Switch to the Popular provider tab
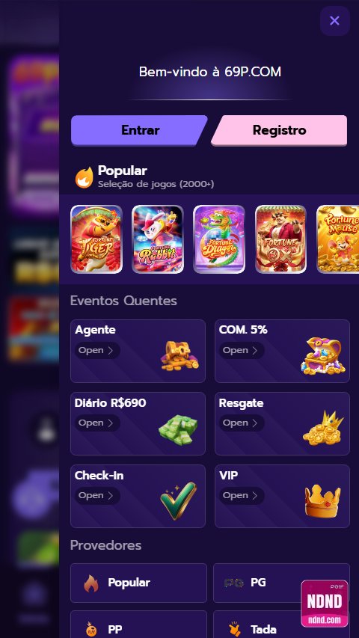The width and height of the screenshot is (359, 638). click(138, 583)
